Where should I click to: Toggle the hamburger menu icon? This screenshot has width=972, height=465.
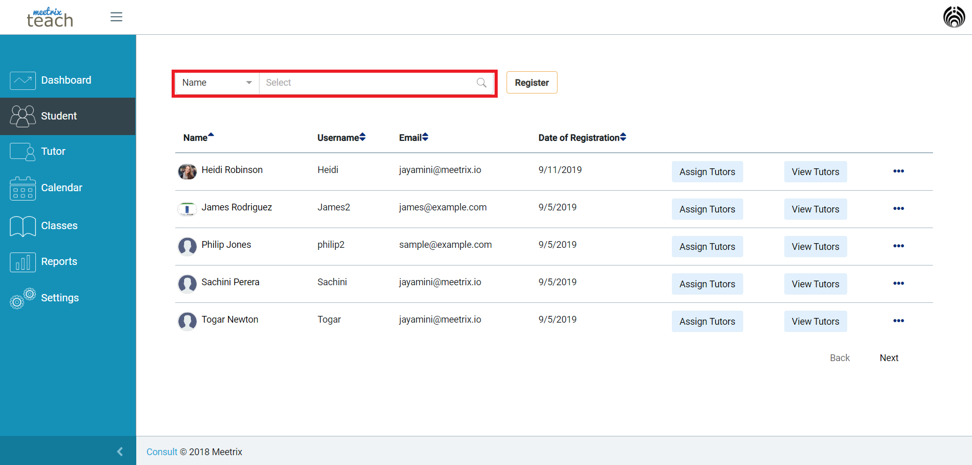(x=116, y=17)
